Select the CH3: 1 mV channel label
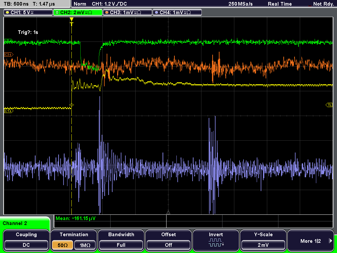The width and height of the screenshot is (337, 253). pyautogui.click(x=127, y=12)
